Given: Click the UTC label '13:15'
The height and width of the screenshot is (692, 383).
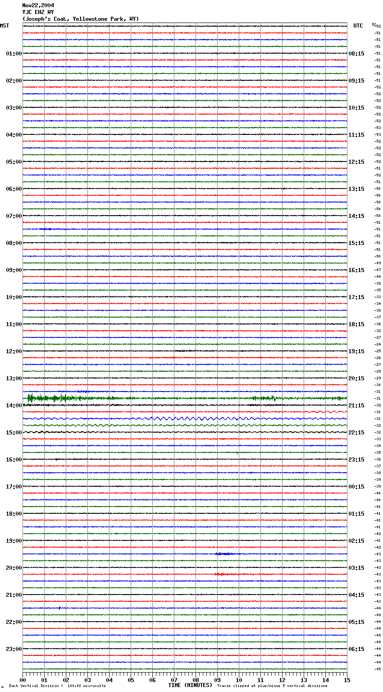Looking at the screenshot, I should (356, 189).
